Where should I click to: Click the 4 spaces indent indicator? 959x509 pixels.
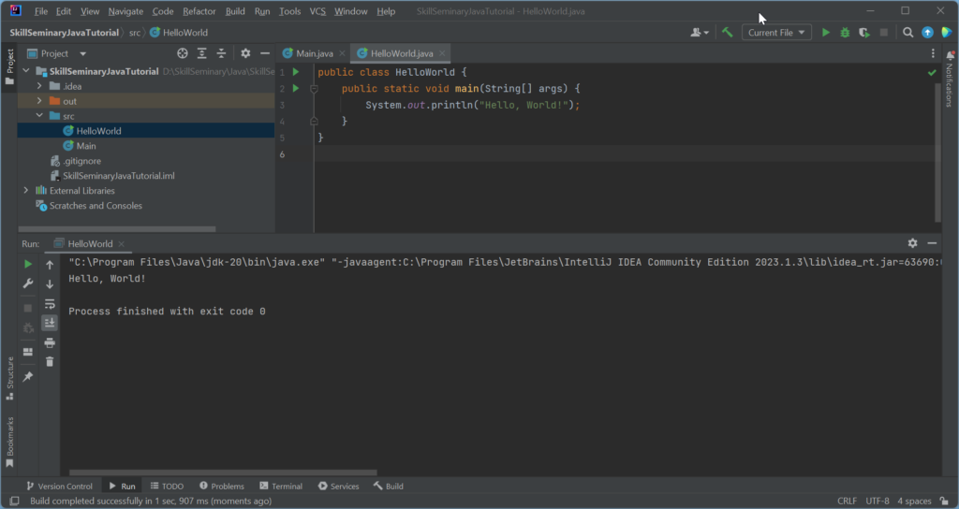[x=914, y=502]
